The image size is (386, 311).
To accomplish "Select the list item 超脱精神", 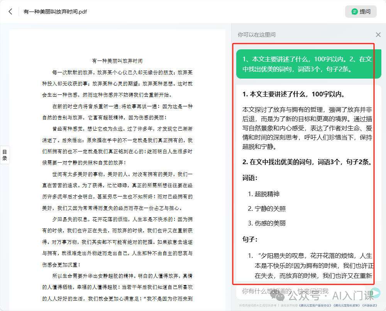I will coord(267,194).
